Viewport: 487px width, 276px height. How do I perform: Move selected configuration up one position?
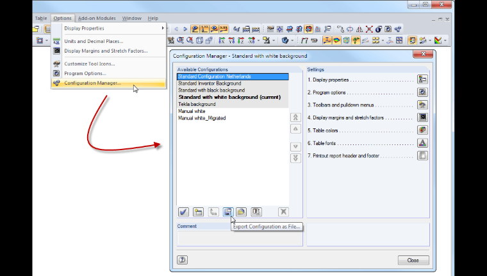(x=295, y=129)
